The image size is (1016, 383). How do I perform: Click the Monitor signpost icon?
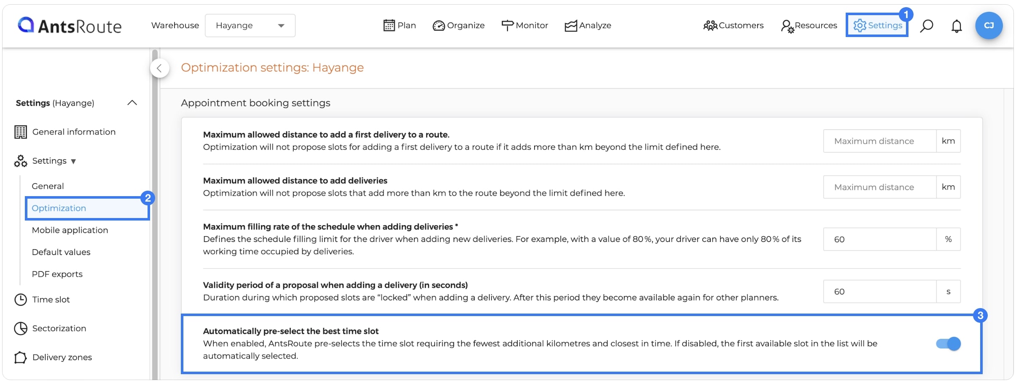point(508,26)
